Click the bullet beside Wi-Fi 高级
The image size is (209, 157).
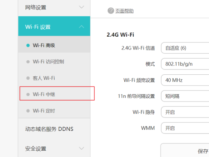28,45
